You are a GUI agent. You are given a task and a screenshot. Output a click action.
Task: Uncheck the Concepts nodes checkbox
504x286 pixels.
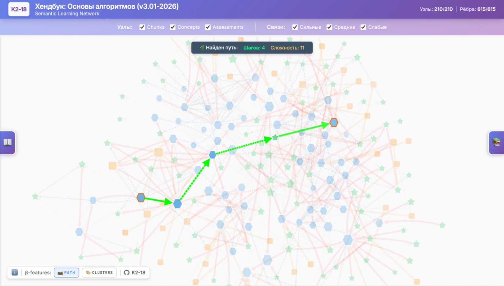[173, 27]
